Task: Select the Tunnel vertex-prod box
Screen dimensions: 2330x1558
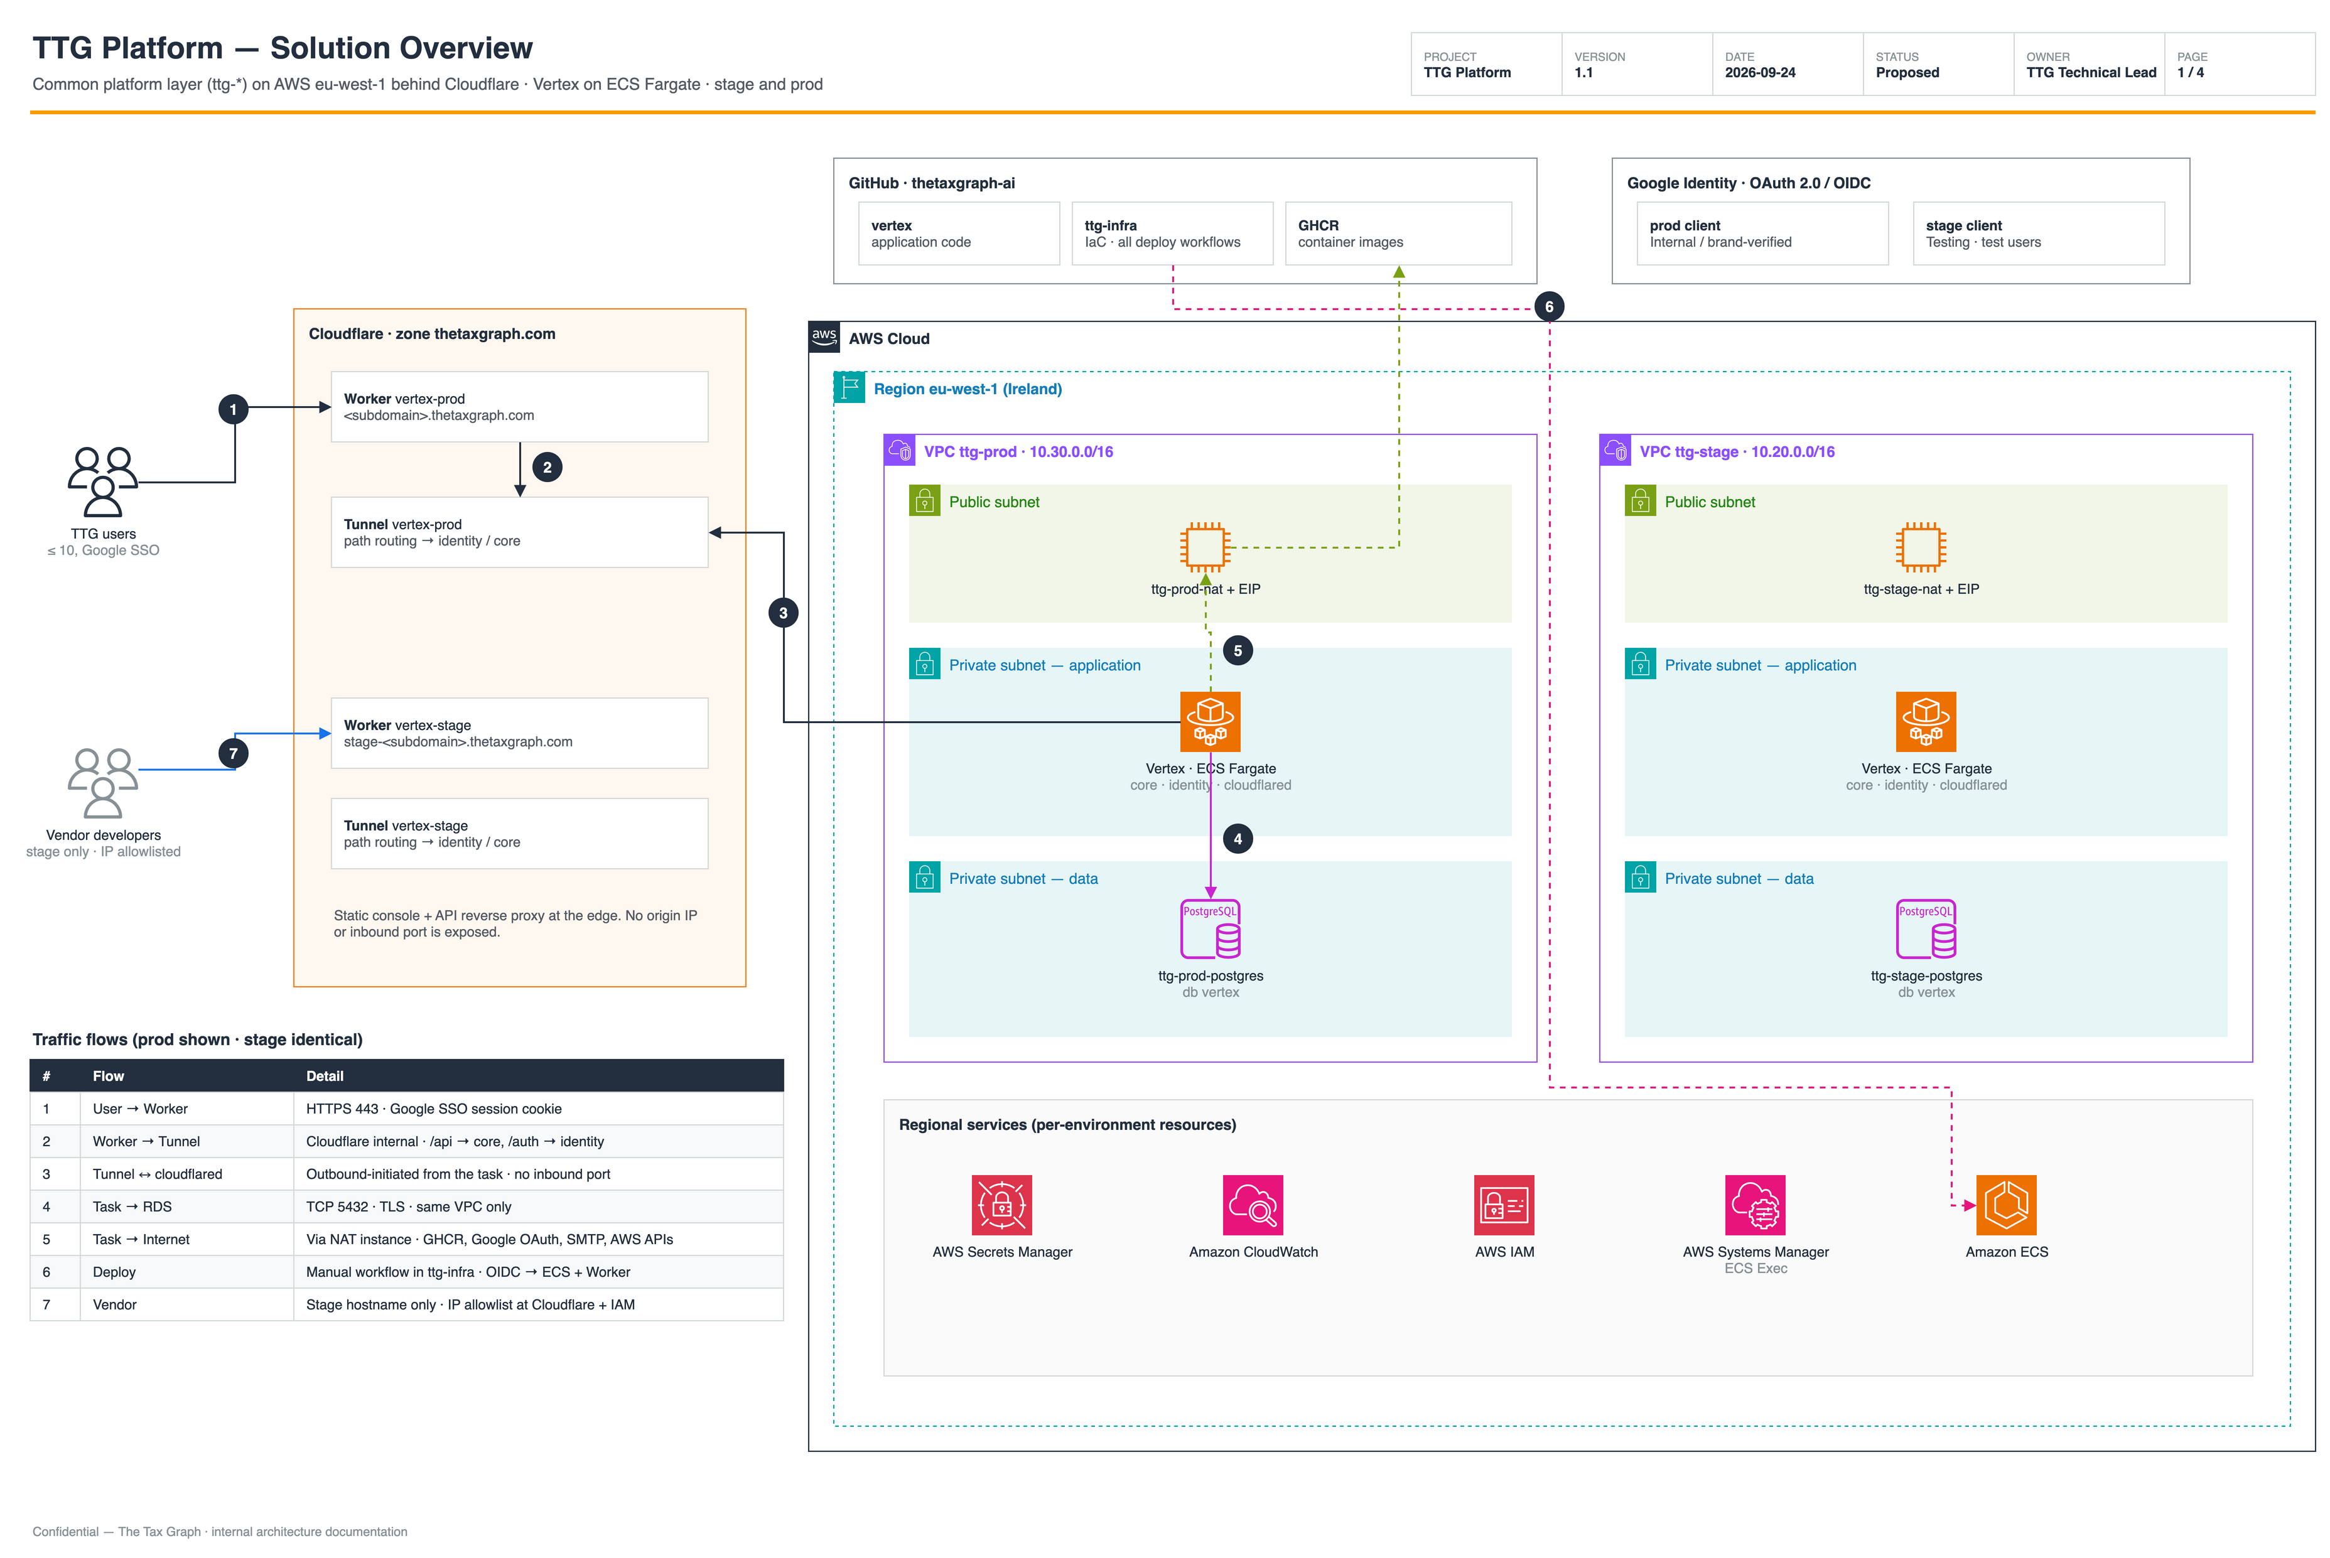Action: 520,532
